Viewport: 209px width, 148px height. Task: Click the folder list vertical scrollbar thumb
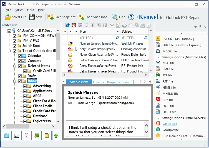click(58, 47)
